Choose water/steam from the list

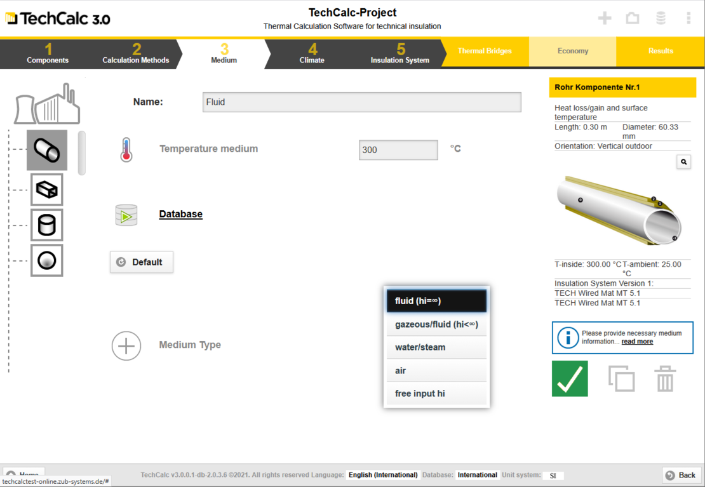436,347
